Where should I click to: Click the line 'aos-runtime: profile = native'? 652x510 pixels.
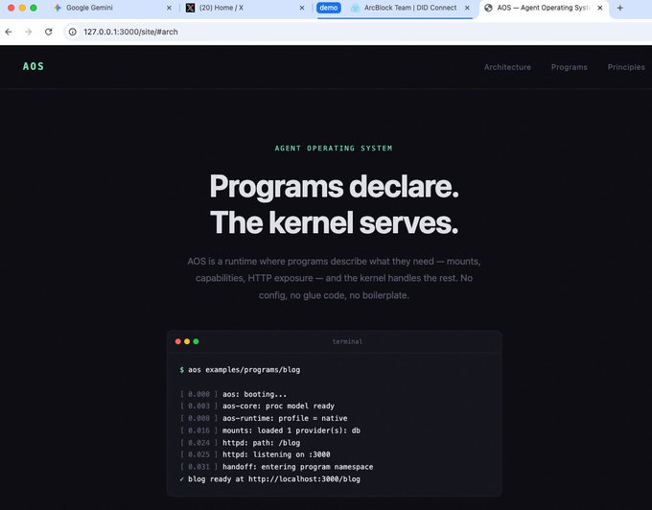(x=285, y=418)
